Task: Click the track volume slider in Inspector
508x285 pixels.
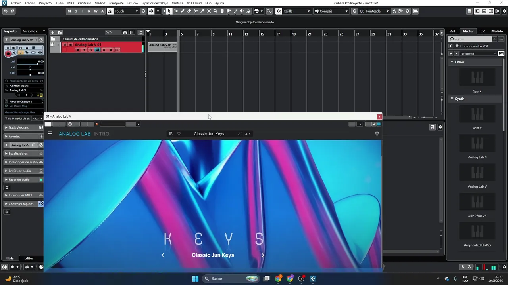Action: coord(30,64)
